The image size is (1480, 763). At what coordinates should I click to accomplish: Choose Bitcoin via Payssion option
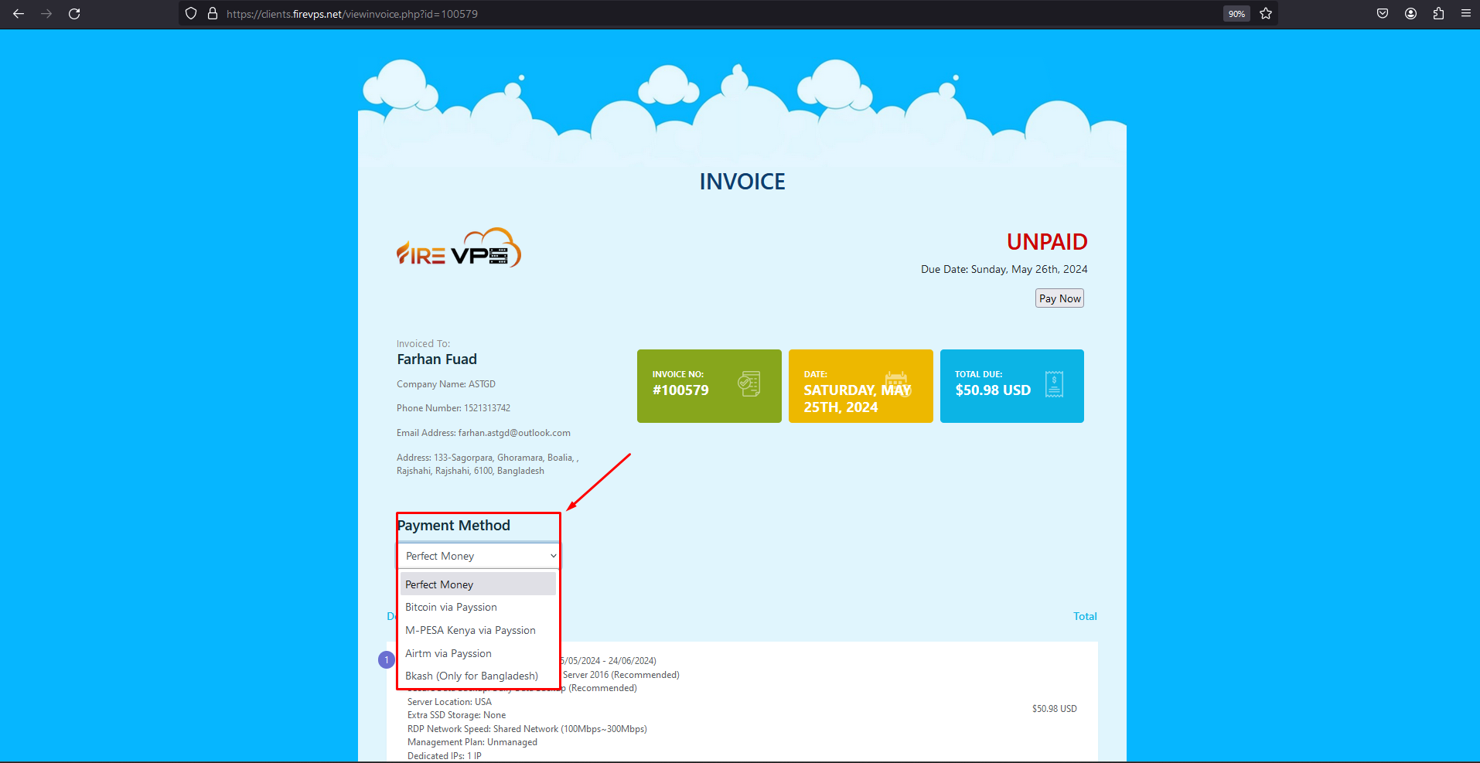[477, 607]
